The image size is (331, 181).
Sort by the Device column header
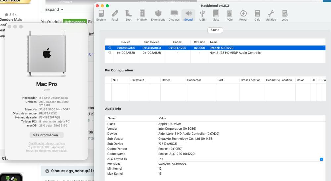(x=126, y=42)
